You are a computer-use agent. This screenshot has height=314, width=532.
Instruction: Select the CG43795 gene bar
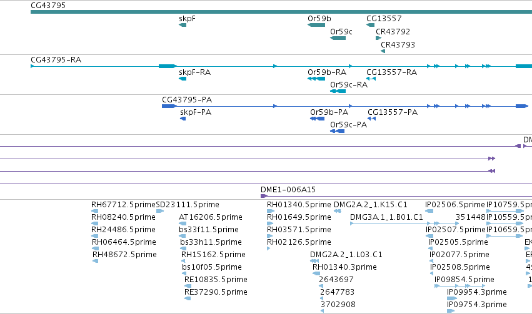[281, 12]
